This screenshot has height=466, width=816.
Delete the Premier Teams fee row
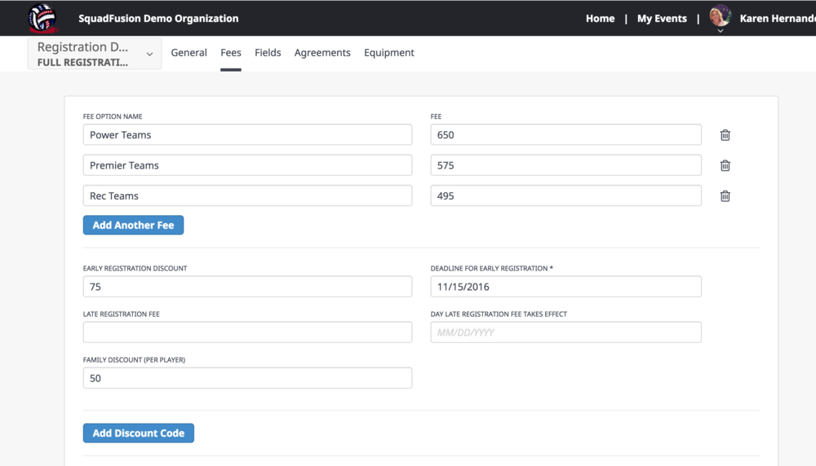pos(725,165)
